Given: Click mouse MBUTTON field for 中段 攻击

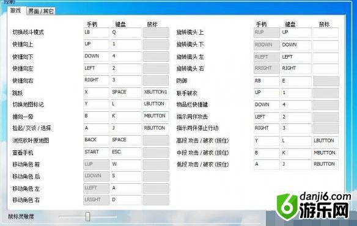Looking at the screenshot, I should coord(326,153).
